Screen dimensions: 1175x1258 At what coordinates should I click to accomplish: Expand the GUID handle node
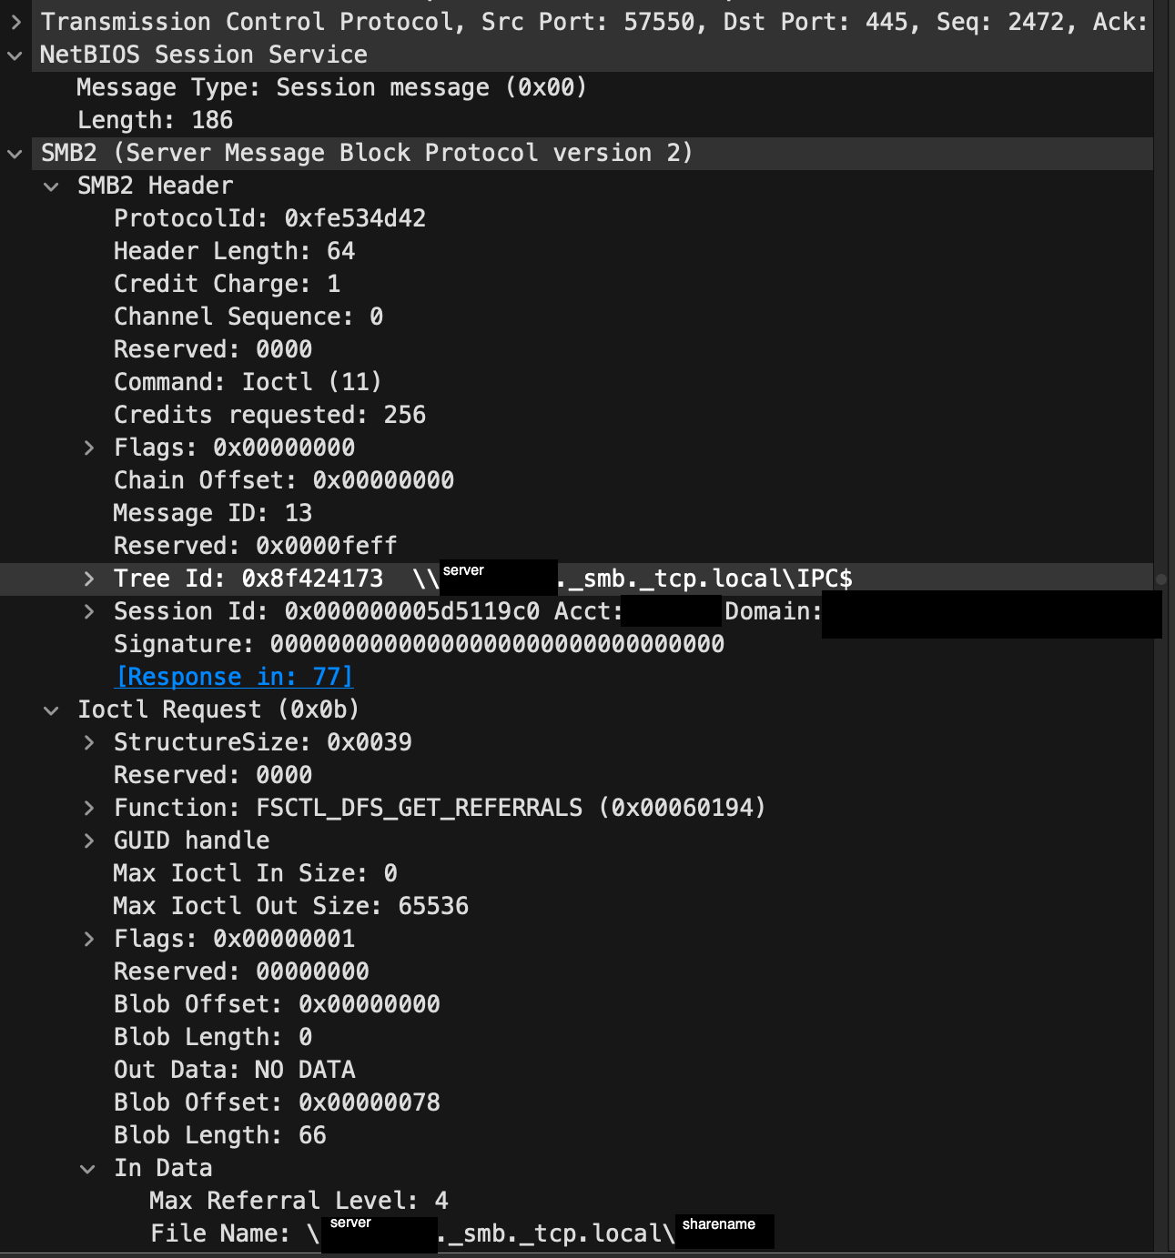[88, 840]
